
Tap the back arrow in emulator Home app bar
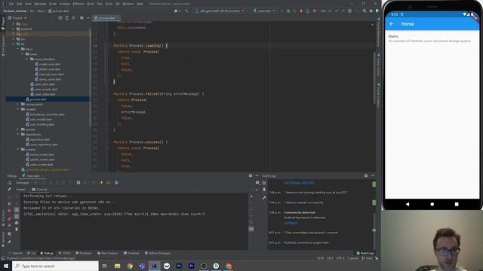[392, 24]
